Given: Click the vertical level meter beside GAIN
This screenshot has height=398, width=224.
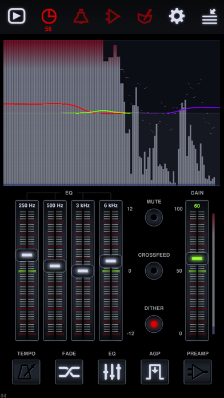Looking at the screenshot, I should click(x=214, y=273).
